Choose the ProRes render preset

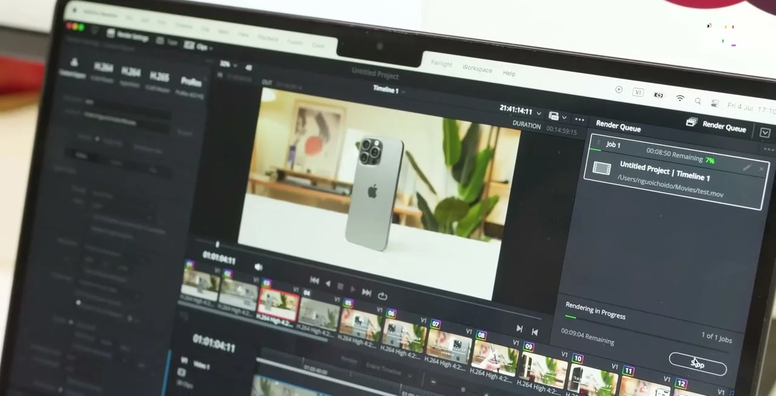tap(190, 84)
